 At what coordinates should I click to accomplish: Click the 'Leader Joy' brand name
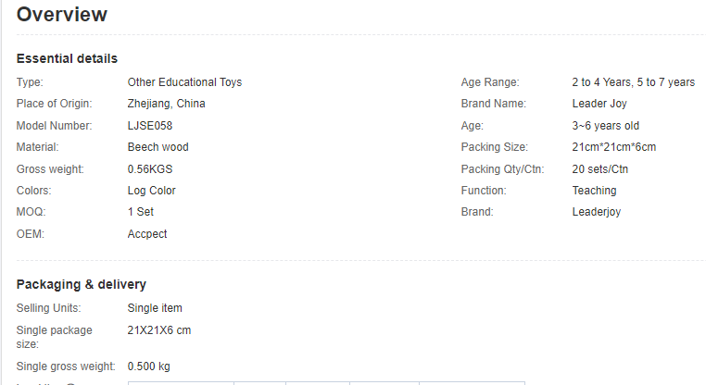click(599, 104)
